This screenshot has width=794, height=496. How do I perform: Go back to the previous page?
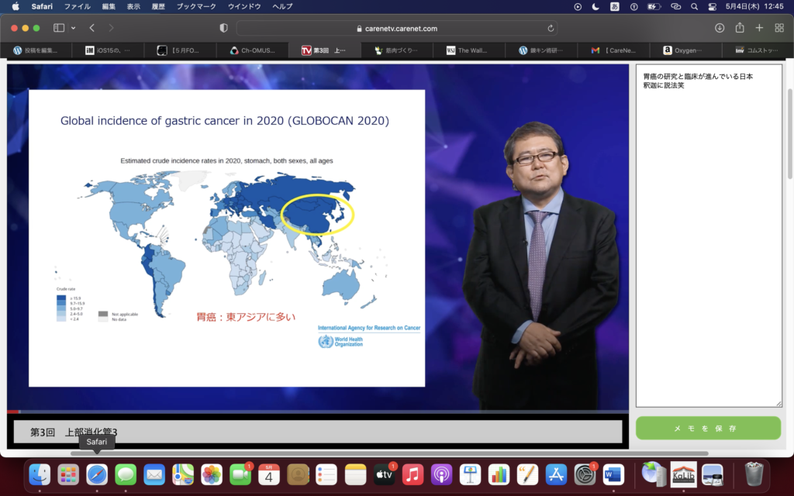(91, 28)
